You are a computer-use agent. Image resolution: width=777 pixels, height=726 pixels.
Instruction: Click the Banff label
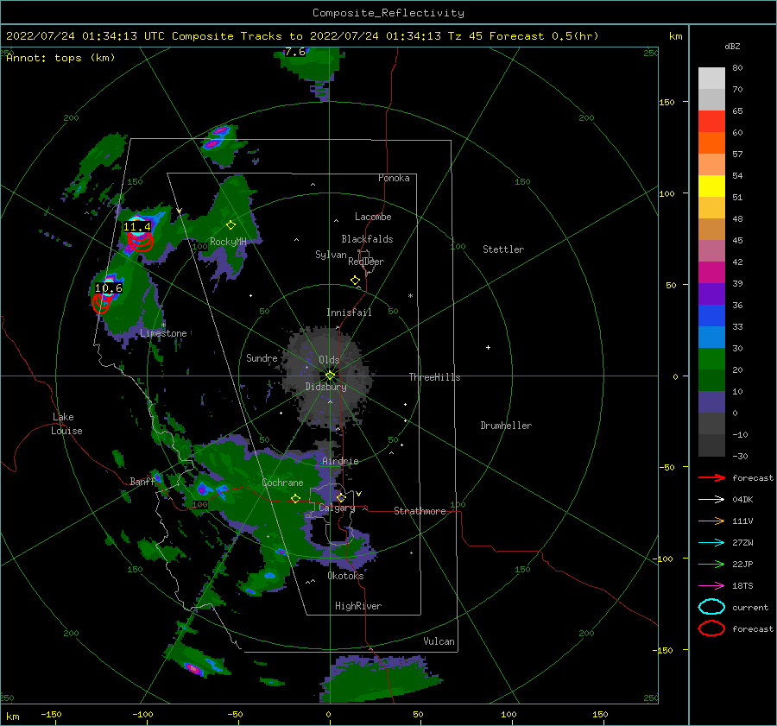click(142, 481)
